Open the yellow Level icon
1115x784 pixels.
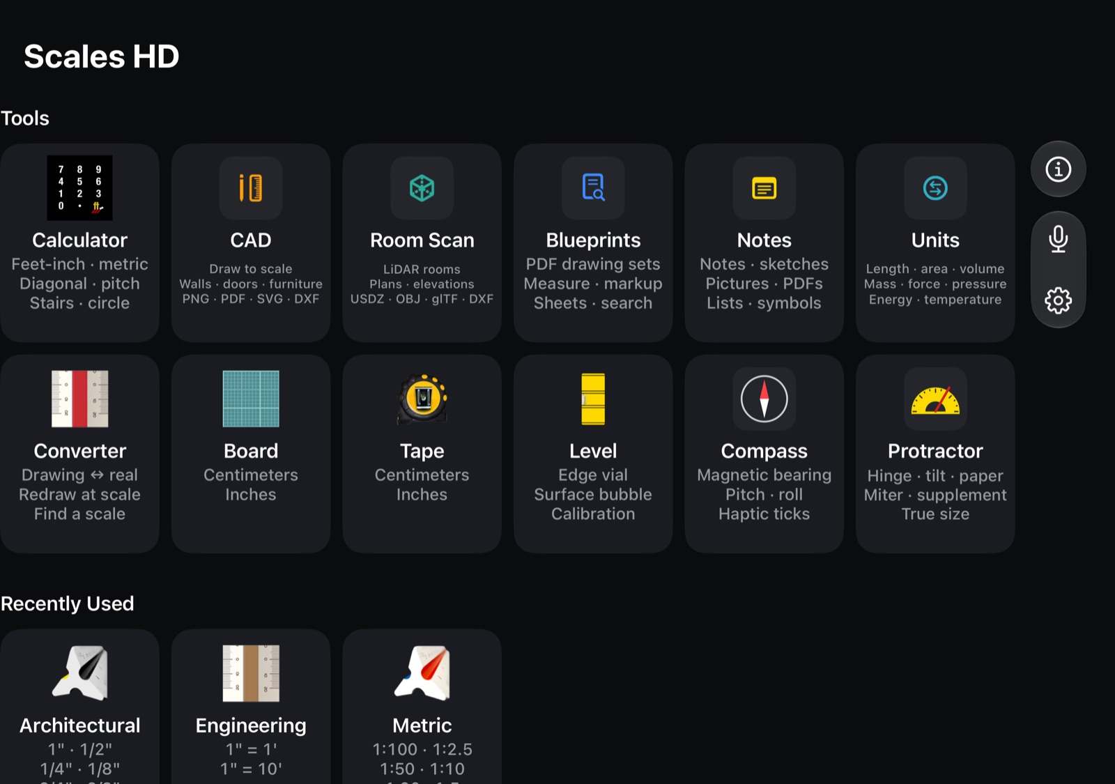[593, 399]
